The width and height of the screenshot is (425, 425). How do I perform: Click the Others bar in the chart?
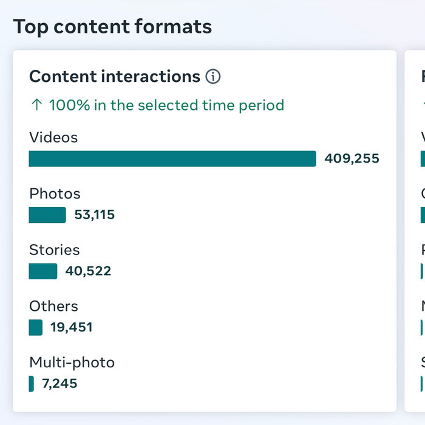click(x=36, y=327)
